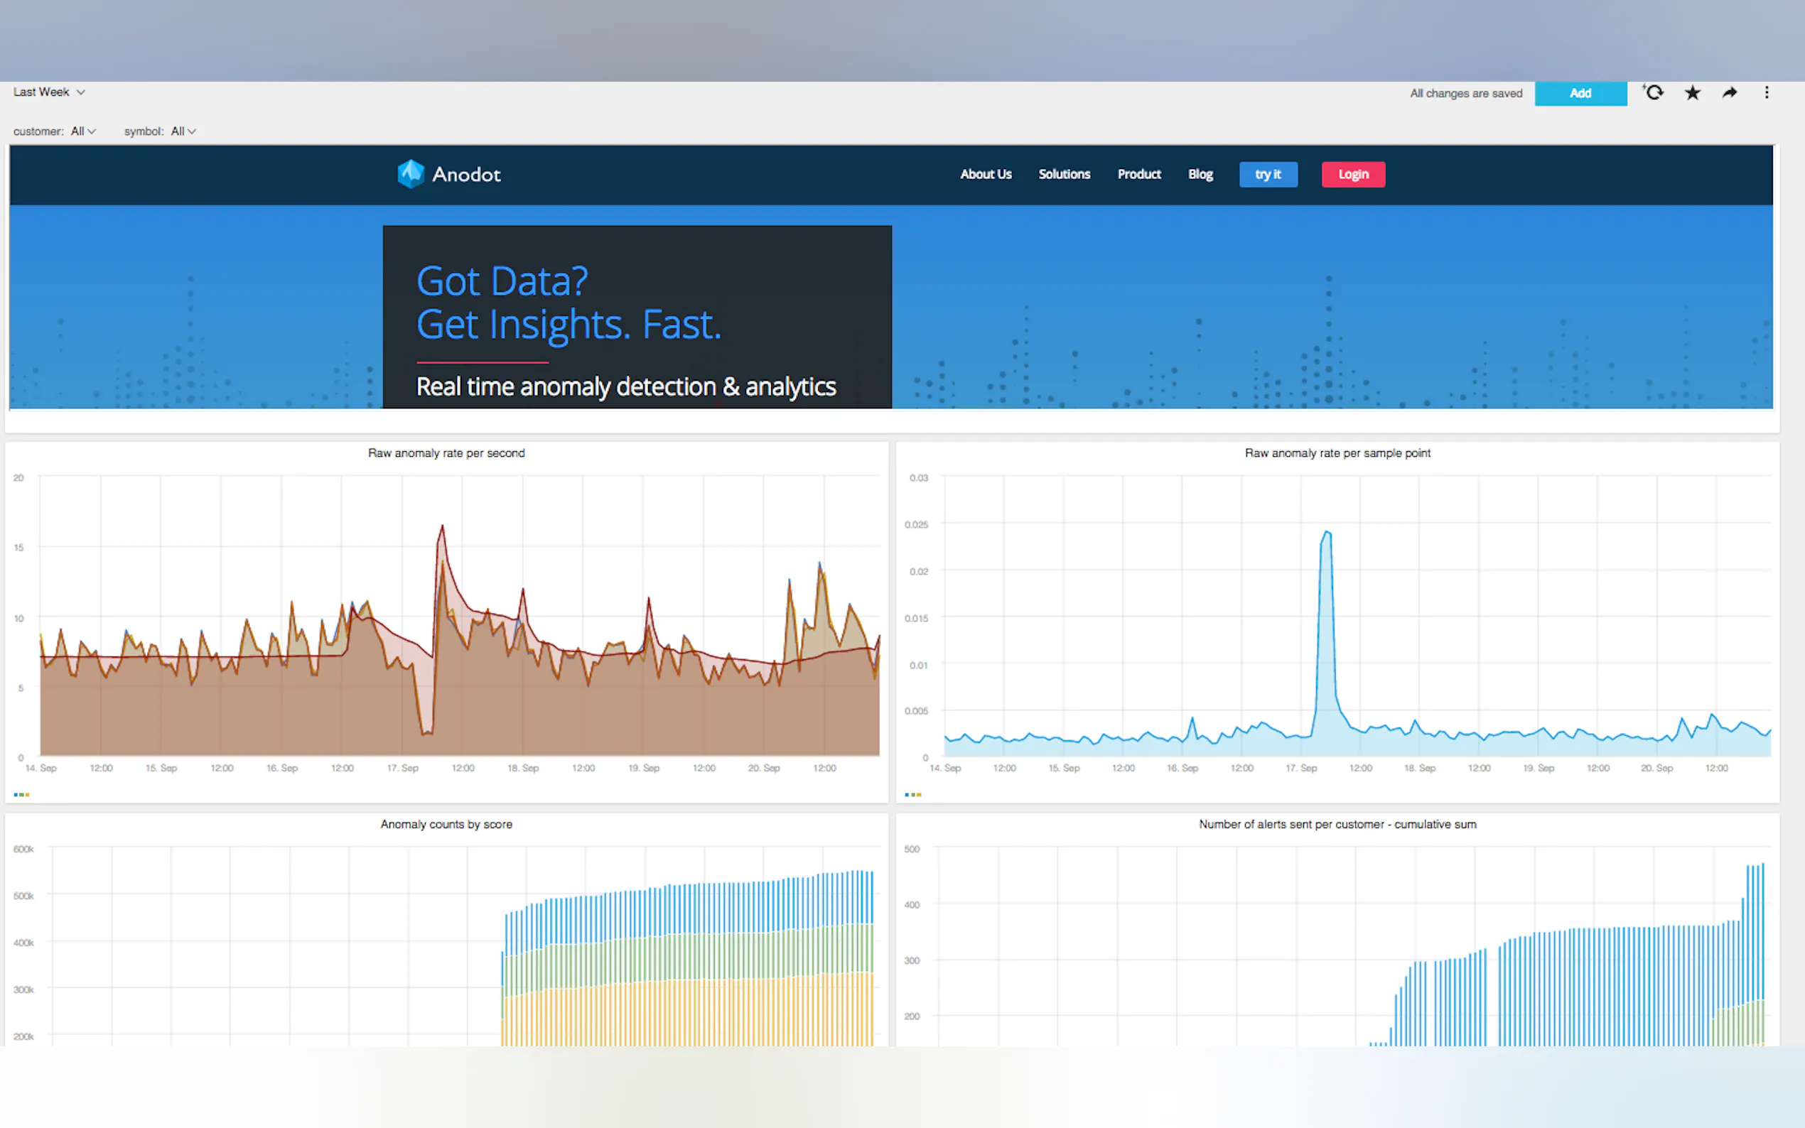Open the three-dot more options menu

[x=1766, y=92]
